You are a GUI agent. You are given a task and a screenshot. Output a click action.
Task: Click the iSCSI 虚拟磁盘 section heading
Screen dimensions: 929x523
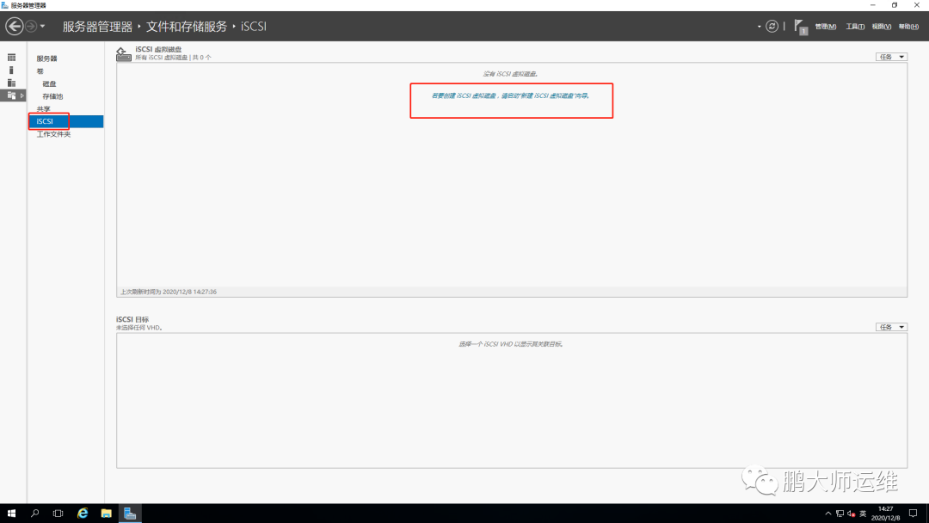158,49
